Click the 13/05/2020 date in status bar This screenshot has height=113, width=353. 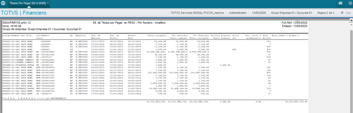click(x=259, y=13)
